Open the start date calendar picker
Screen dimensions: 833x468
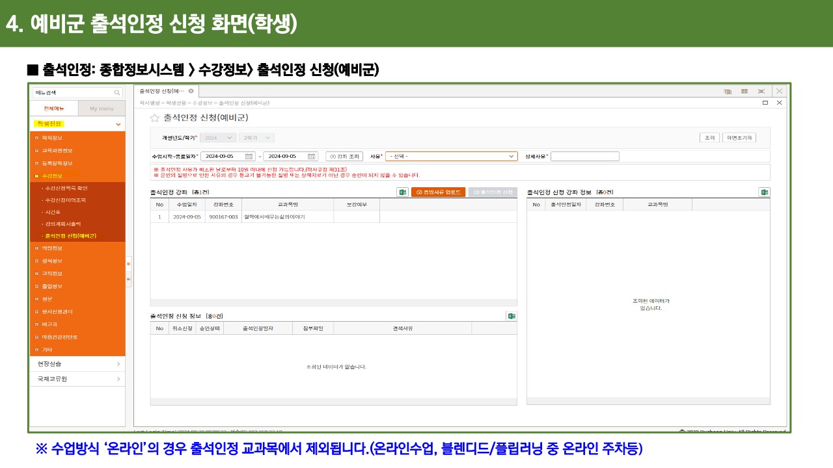(x=249, y=156)
